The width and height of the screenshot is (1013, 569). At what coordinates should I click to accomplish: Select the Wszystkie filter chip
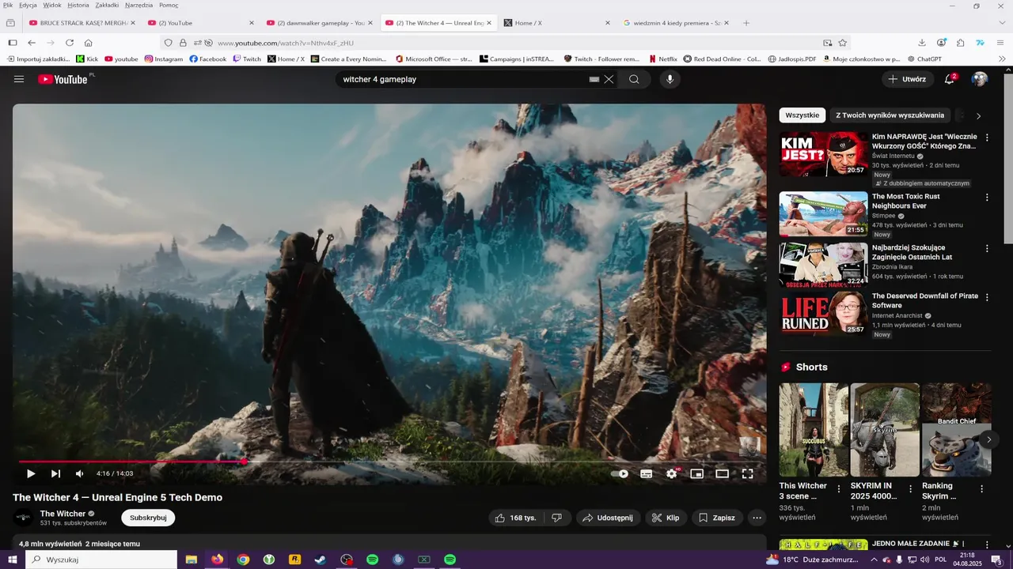click(x=802, y=115)
